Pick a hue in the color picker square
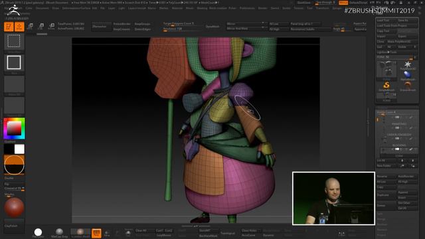The height and width of the screenshot is (239, 425). click(x=14, y=128)
